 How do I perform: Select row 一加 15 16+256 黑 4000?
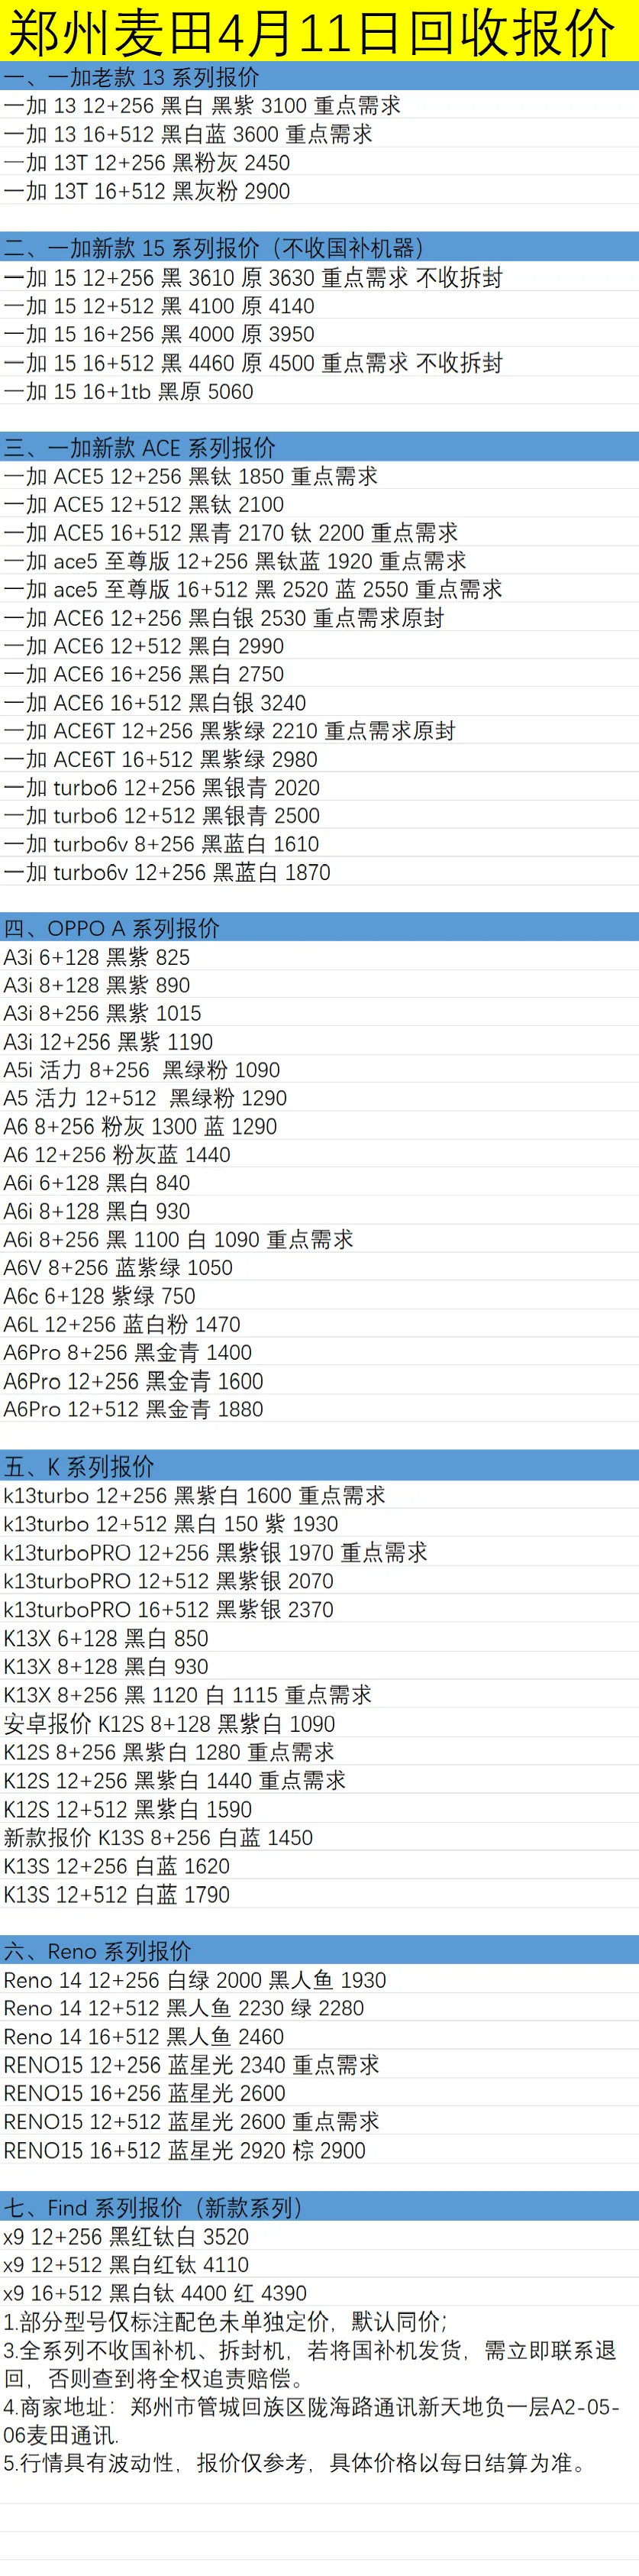(x=319, y=334)
